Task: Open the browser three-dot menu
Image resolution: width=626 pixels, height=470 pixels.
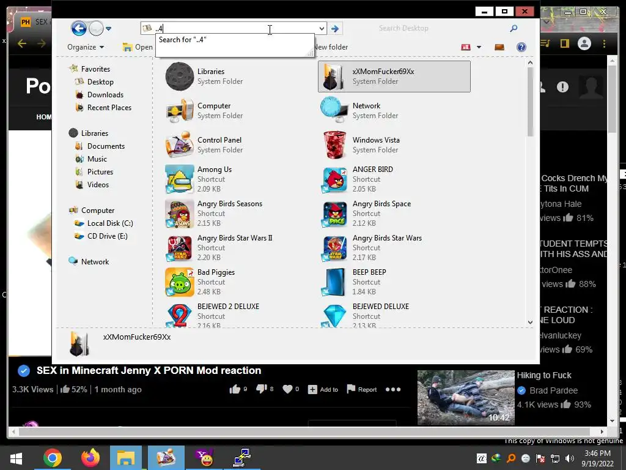Action: 604,43
